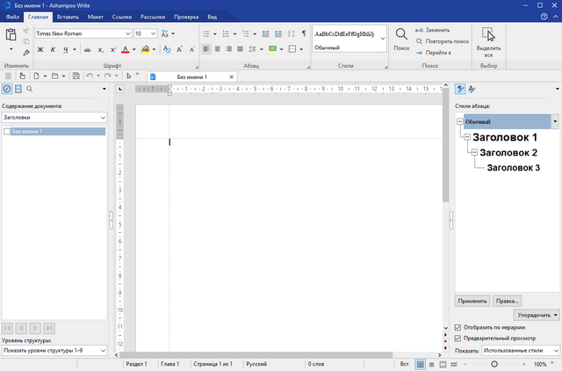Uncheck Предварительный просмотр checkbox

click(458, 338)
